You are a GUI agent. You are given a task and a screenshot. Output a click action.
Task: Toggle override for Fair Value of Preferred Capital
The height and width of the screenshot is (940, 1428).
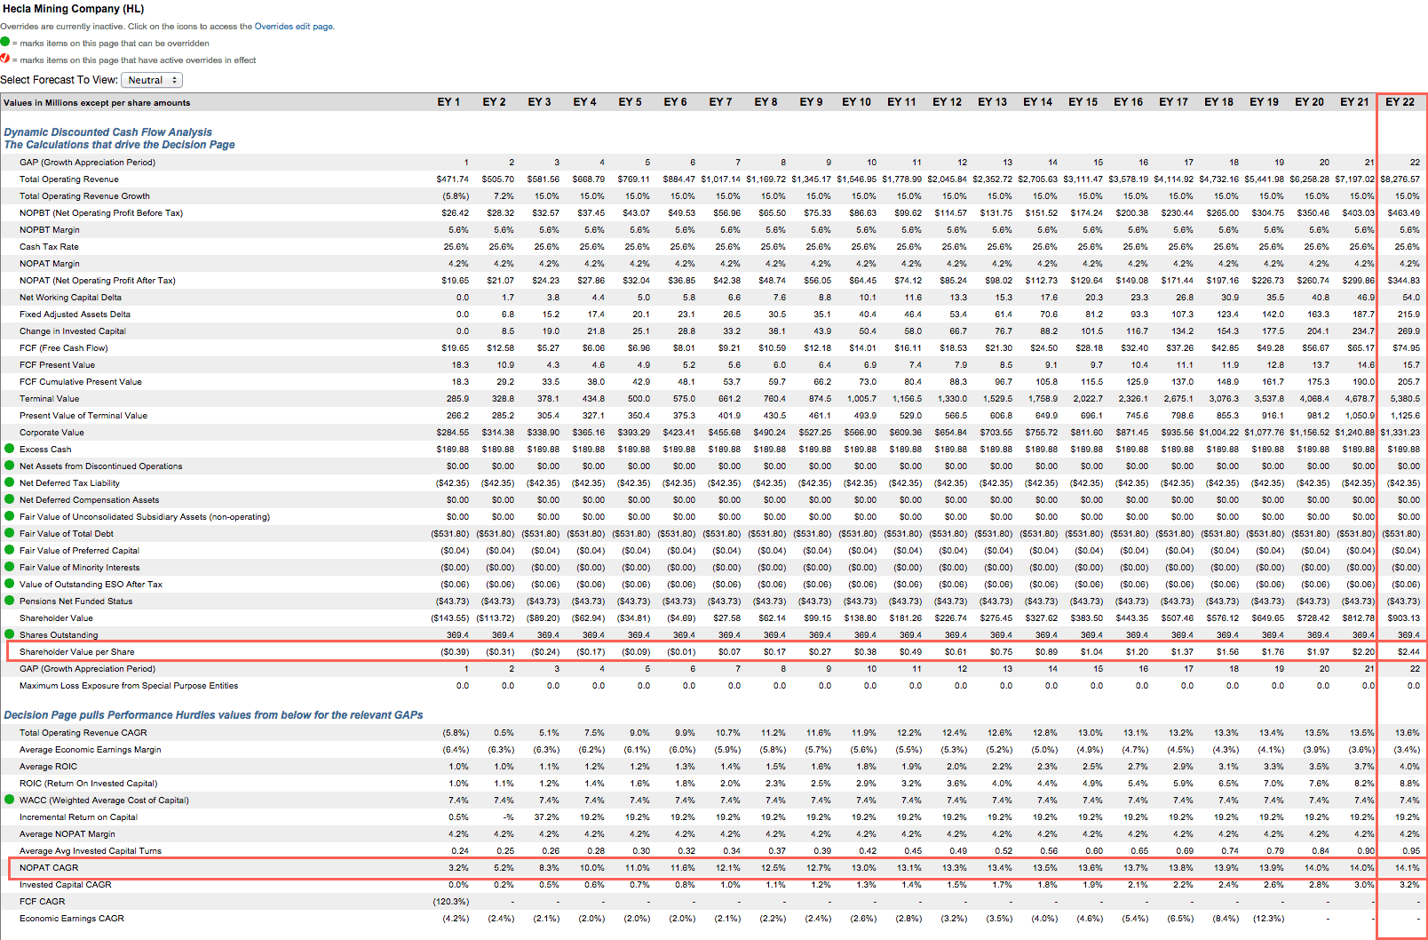9,551
